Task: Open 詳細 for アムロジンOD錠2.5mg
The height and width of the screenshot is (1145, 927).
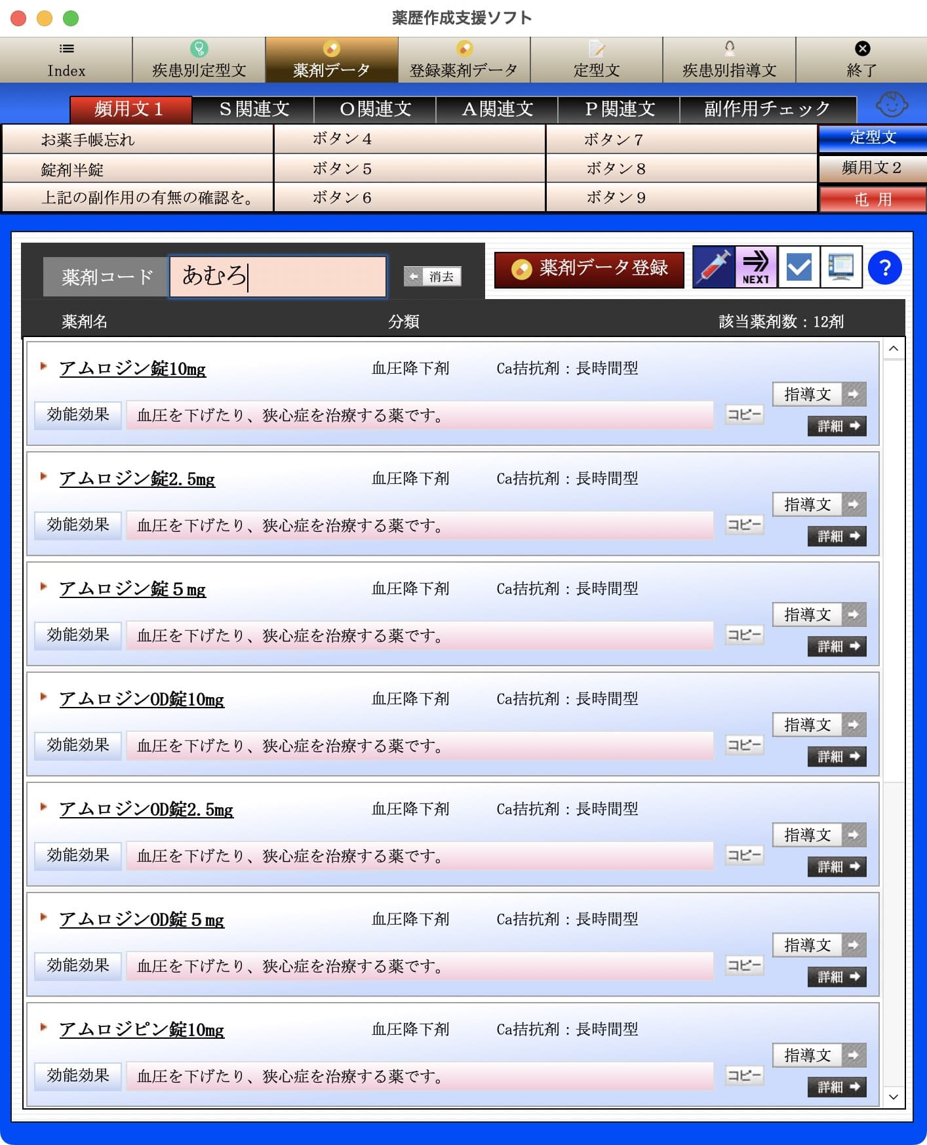Action: point(837,867)
